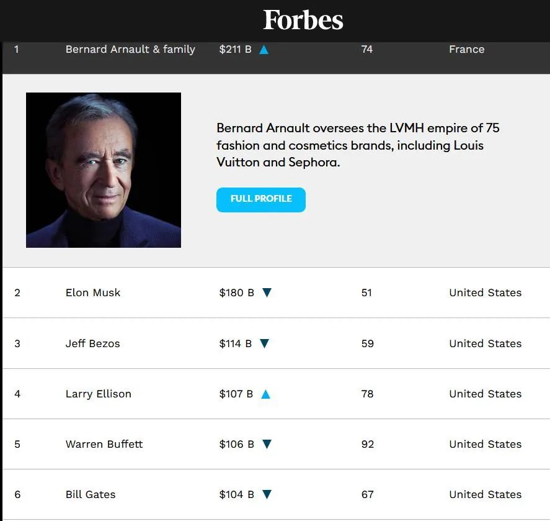Viewport: 550px width, 521px height.
Task: Click down arrow beside Jeff Bezos's $114 B
Action: [264, 343]
